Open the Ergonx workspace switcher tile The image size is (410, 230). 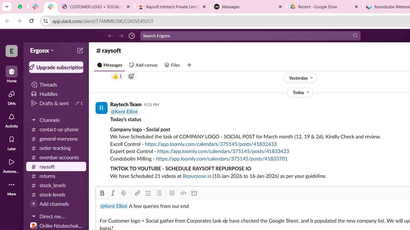coord(11,51)
